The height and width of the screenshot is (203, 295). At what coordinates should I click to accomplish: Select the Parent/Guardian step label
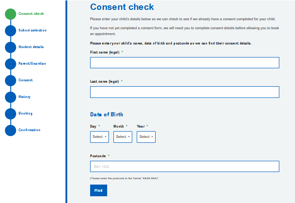click(32, 64)
